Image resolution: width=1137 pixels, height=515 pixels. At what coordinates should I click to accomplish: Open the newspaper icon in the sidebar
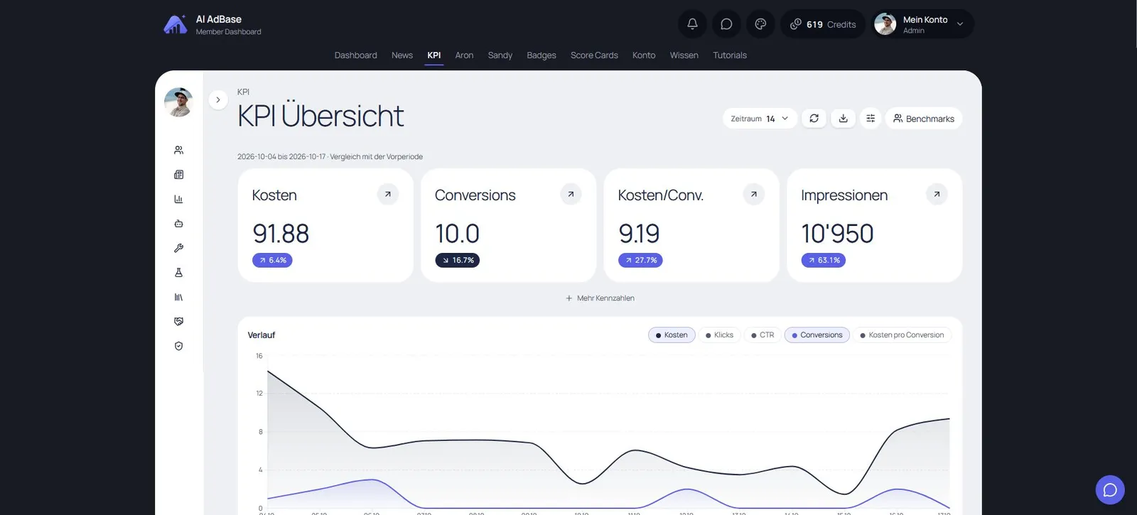tap(178, 175)
